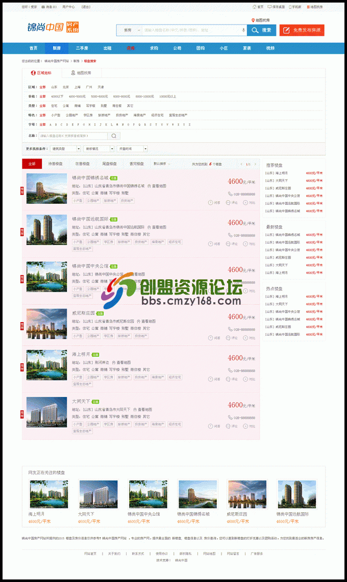Click 查看地图 icon for 大同天下
The image size is (347, 582).
(x=135, y=410)
